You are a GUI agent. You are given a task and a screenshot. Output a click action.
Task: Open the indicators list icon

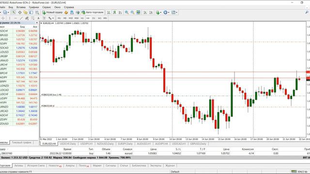(157, 13)
